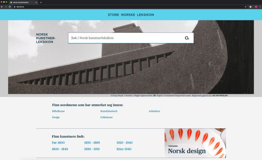Open the browser extension icon

coord(250,7)
